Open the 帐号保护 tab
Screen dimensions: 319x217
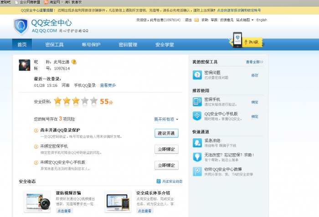pyautogui.click(x=91, y=45)
